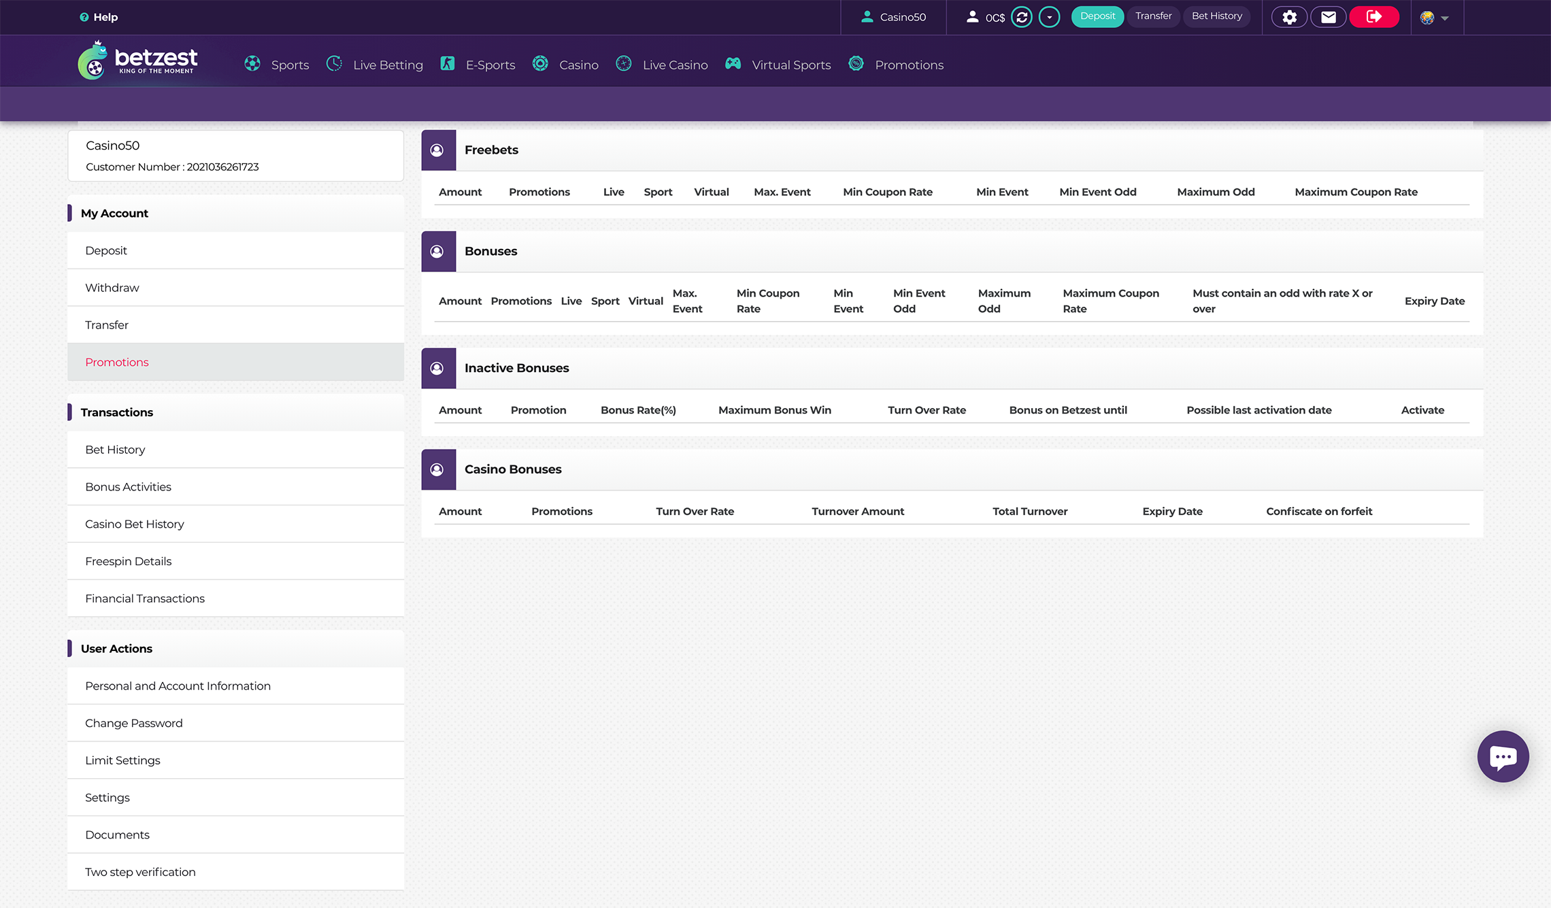1551x908 pixels.
Task: Click the Bonus Rate(%) column header
Action: click(x=638, y=410)
